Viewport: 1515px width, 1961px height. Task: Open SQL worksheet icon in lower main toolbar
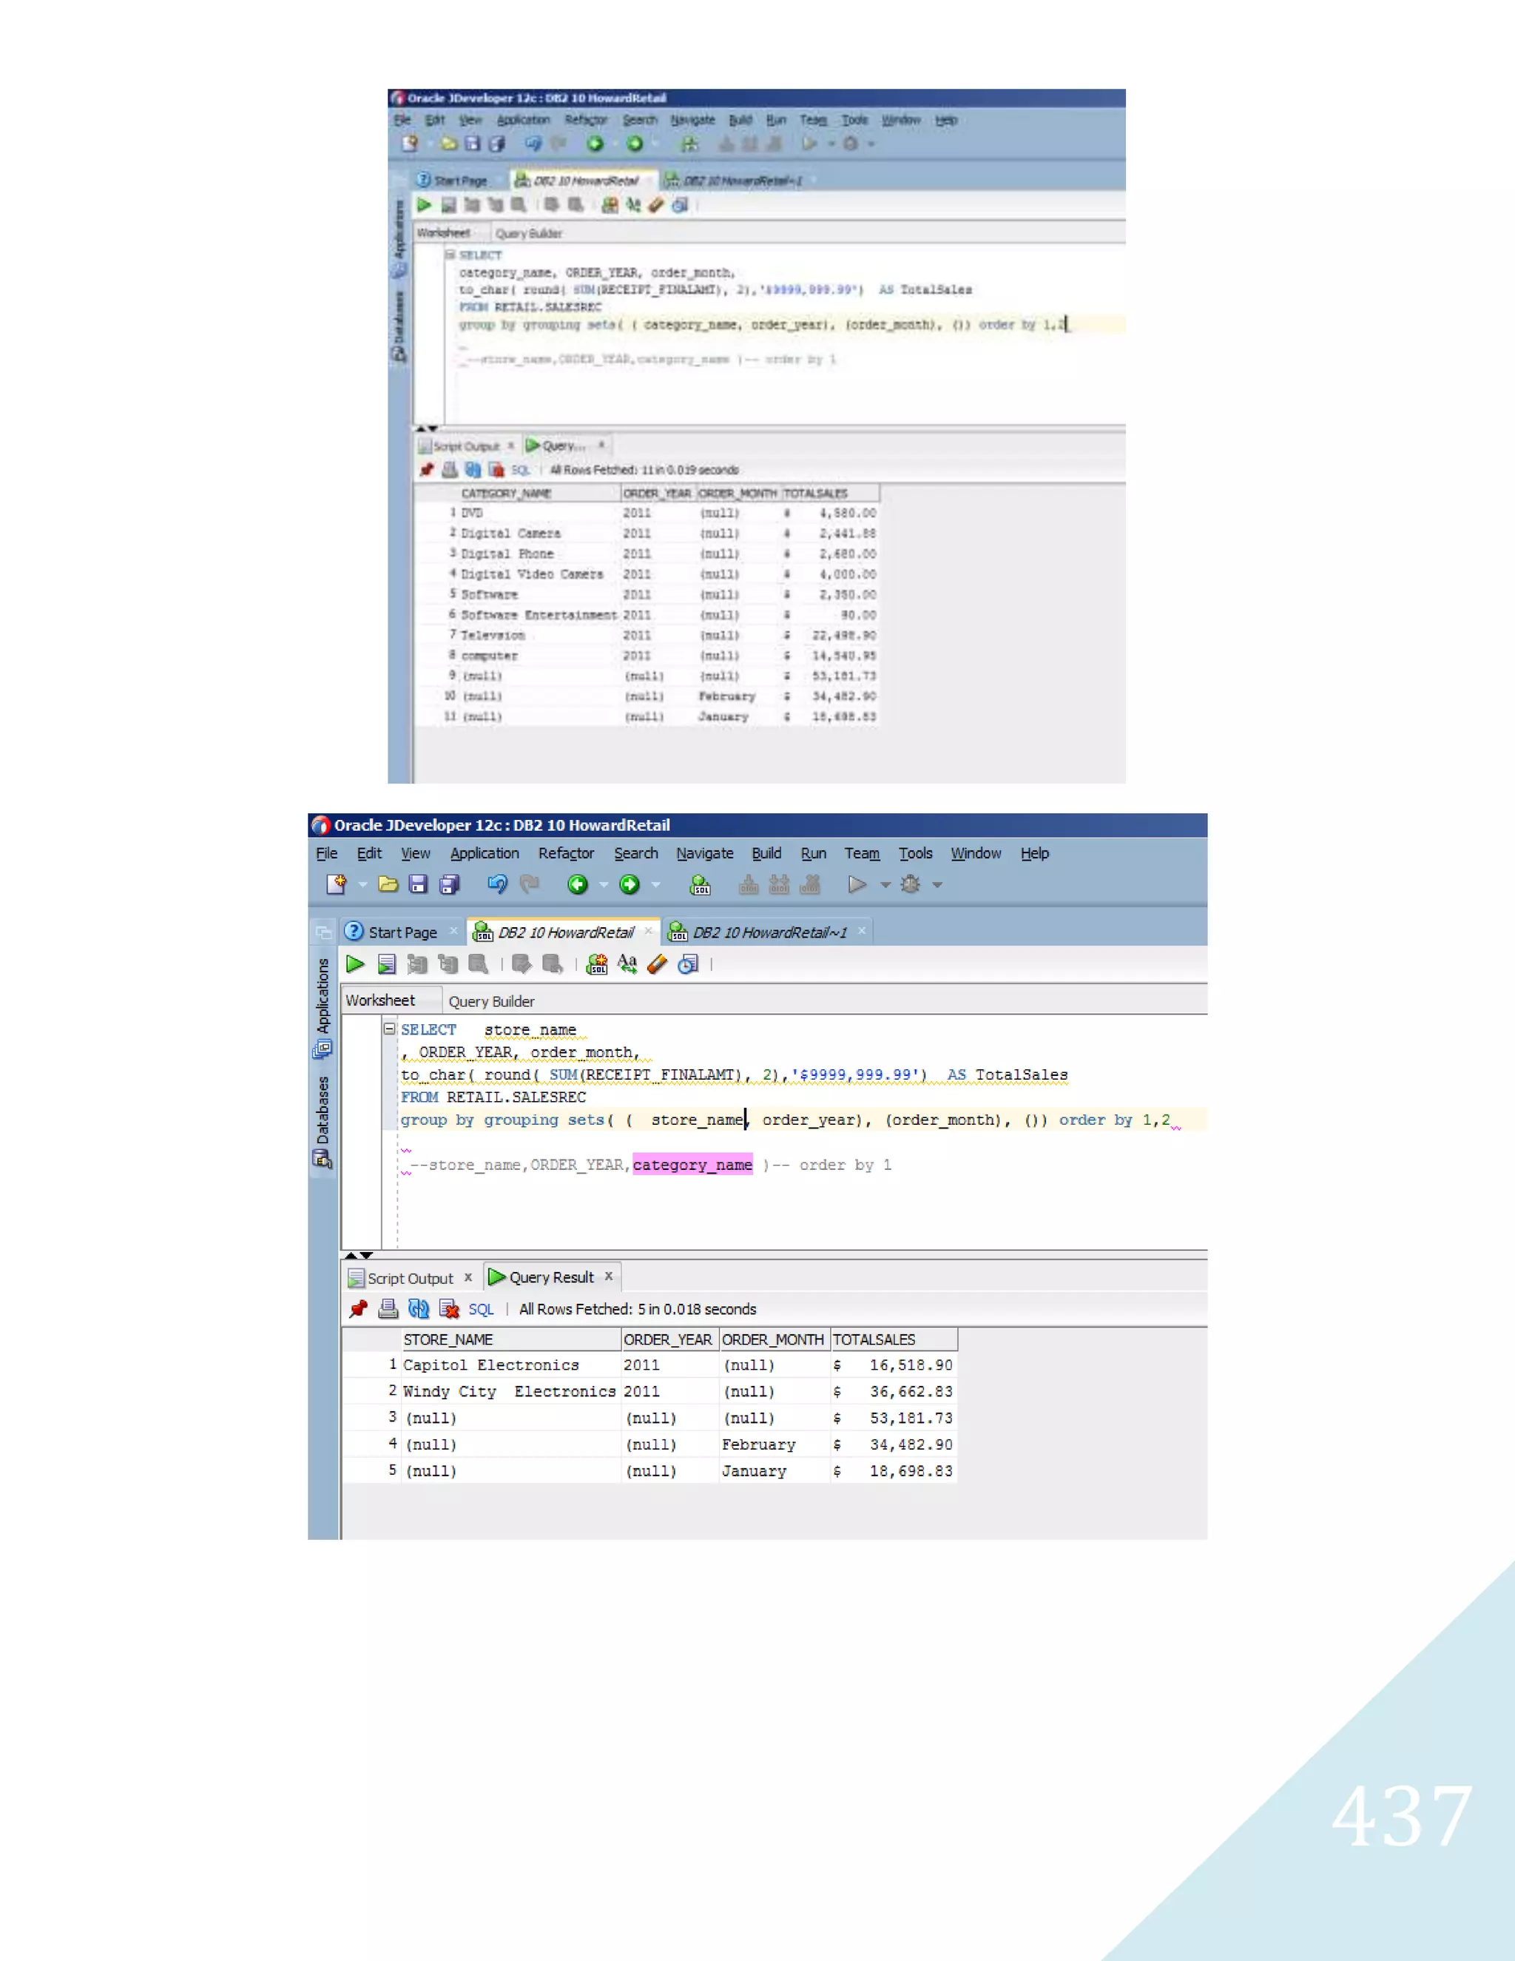(700, 885)
